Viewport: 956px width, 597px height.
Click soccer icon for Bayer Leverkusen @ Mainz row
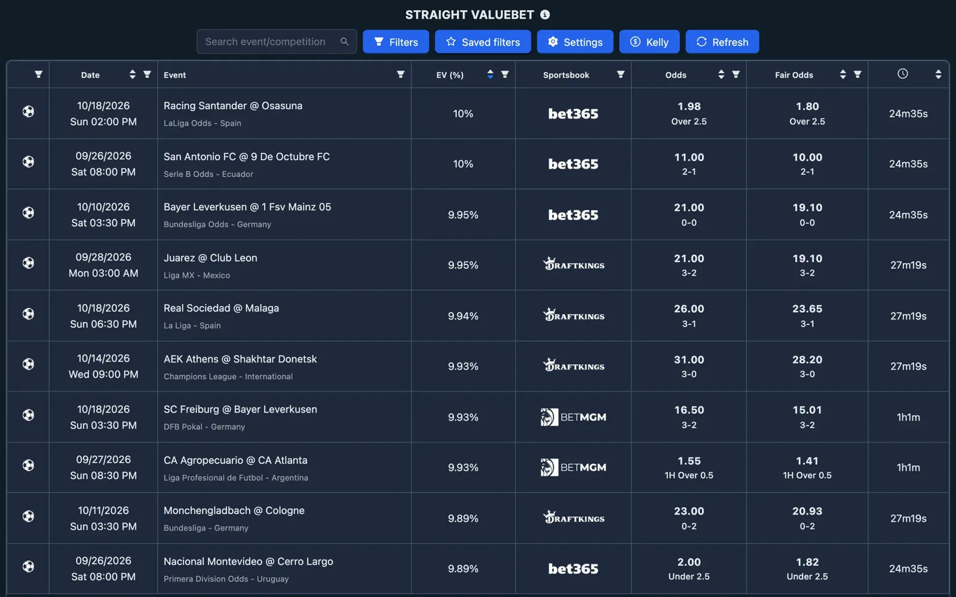pyautogui.click(x=28, y=213)
